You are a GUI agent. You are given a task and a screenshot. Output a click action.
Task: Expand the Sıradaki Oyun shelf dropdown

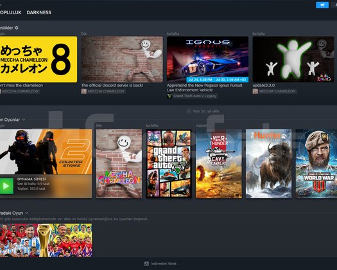coord(27,213)
